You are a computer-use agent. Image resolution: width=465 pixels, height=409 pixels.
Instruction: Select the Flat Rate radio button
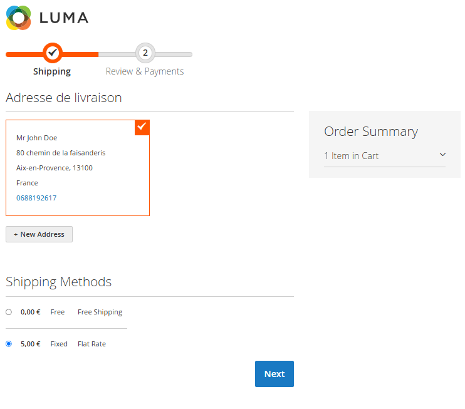[x=9, y=344]
